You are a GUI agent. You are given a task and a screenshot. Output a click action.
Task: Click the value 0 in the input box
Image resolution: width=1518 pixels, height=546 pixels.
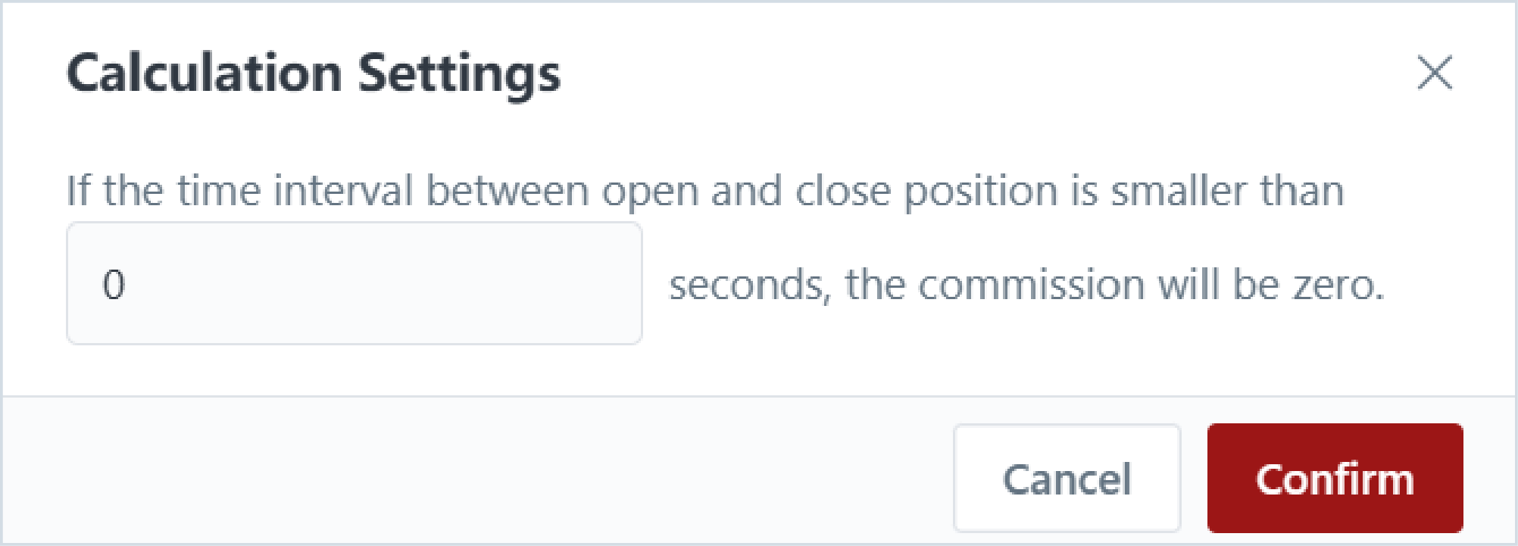pos(114,285)
